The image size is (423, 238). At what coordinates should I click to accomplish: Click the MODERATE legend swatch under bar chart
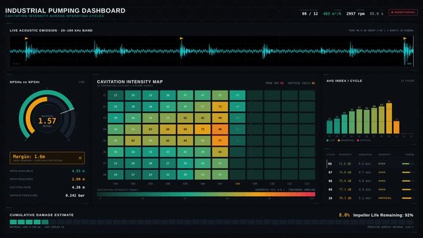[339, 140]
